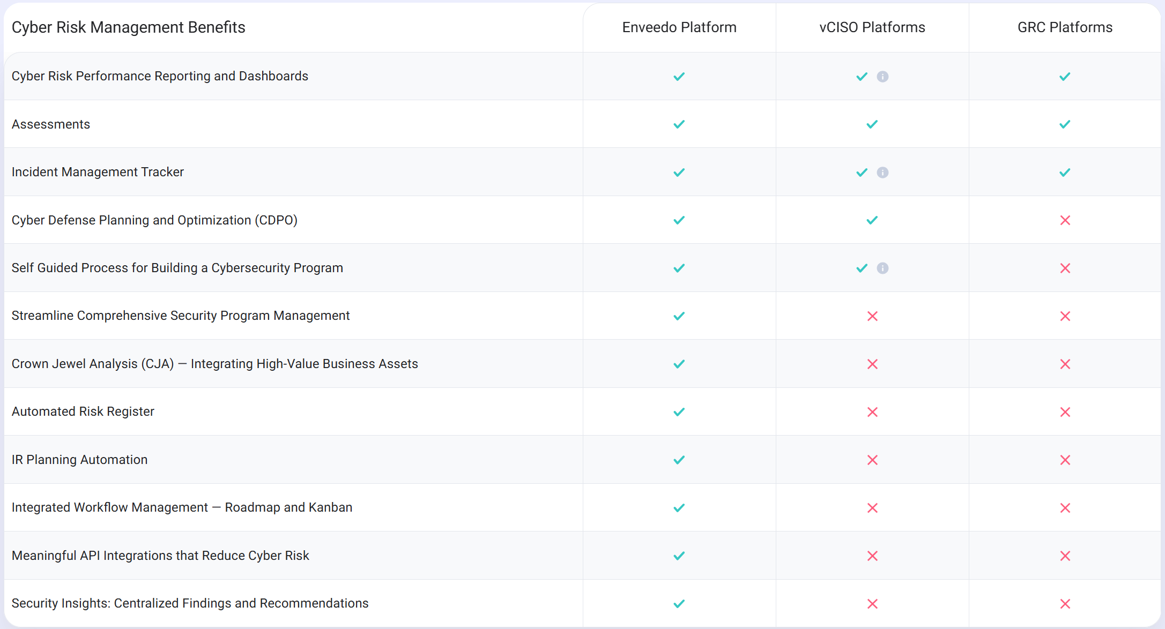
Task: Click GRC red cross for Meaningful API Integrations
Action: point(1065,556)
